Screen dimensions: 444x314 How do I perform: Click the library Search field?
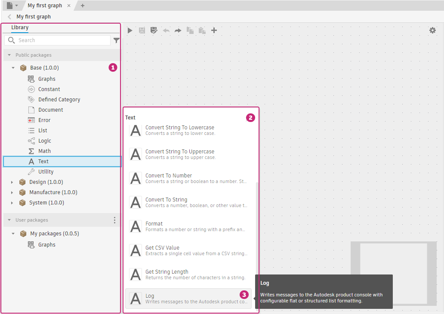(58, 40)
